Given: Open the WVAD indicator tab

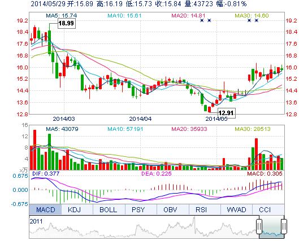Looking at the screenshot, I should [x=236, y=209].
